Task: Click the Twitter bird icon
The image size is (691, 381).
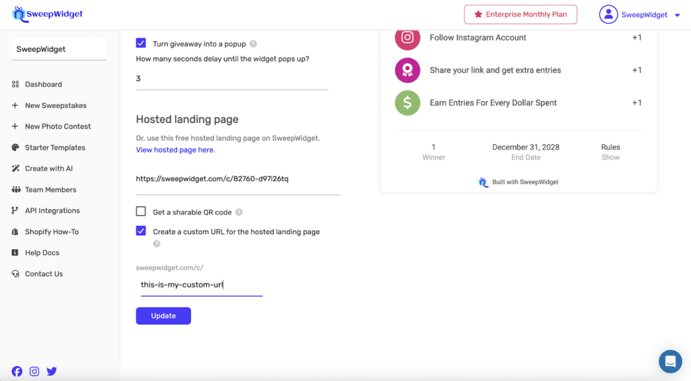Action: (52, 371)
